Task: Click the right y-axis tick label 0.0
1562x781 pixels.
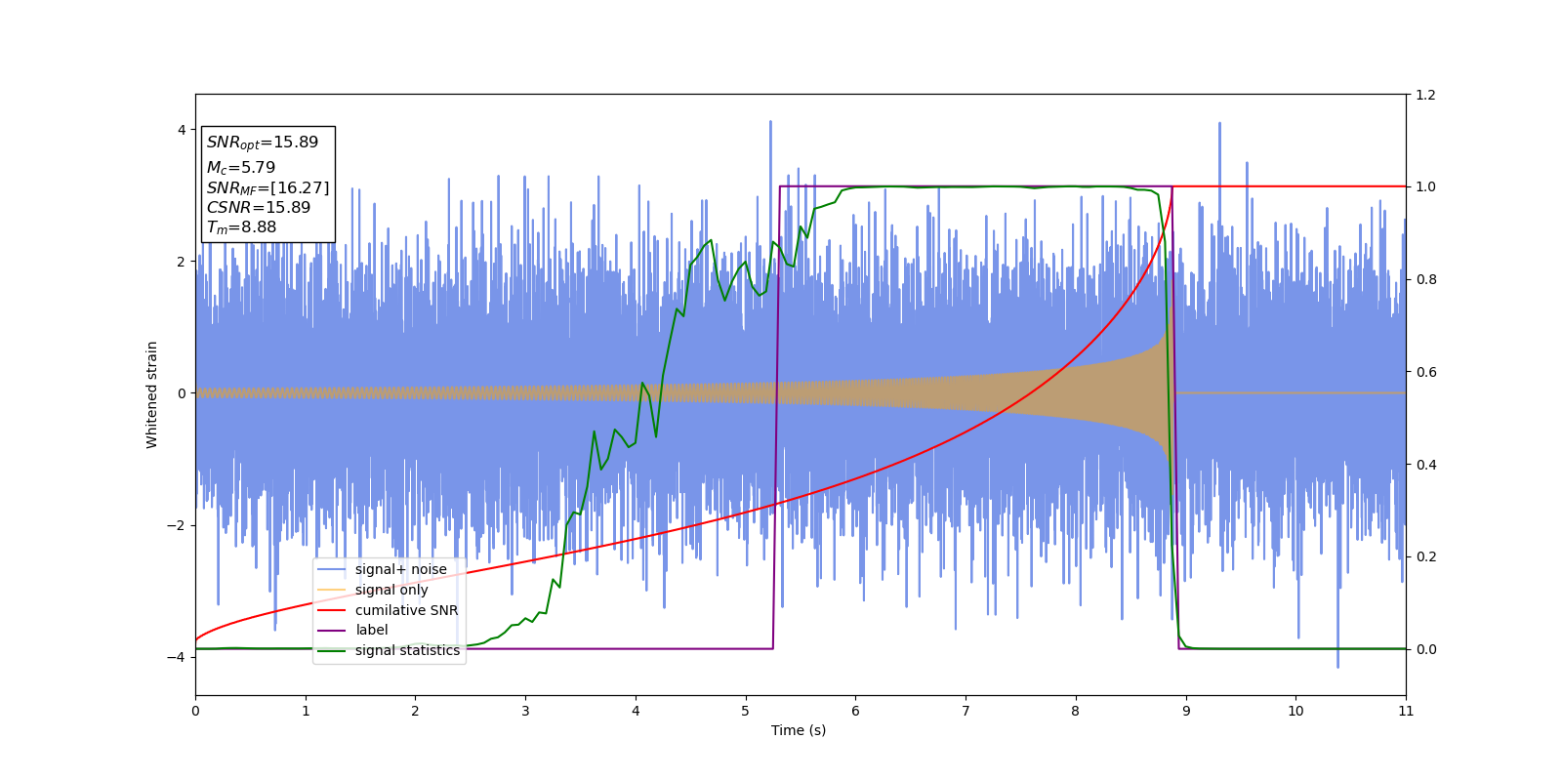Action: tap(1425, 649)
